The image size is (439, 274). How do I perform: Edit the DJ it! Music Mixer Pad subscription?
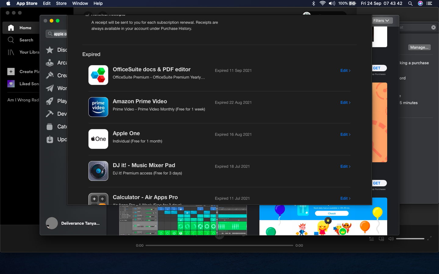(x=345, y=167)
